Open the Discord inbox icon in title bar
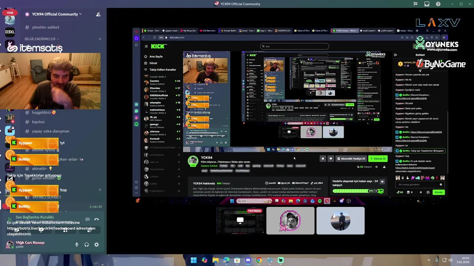The height and width of the screenshot is (266, 474). tap(427, 4)
